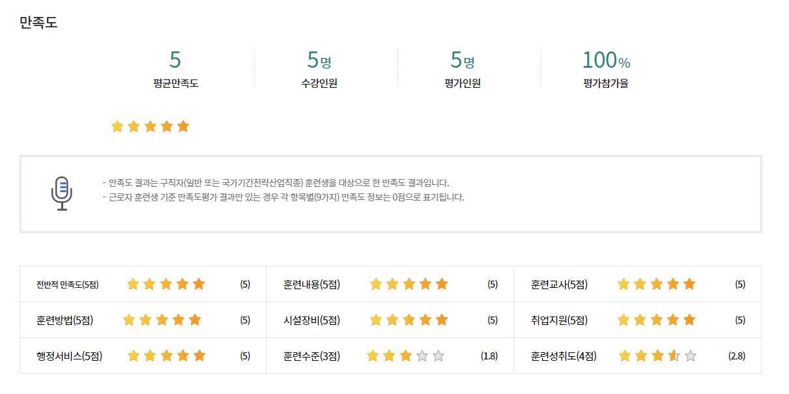Click the 취업지원 star rating
Viewport: 789px width, 394px height.
pos(656,320)
